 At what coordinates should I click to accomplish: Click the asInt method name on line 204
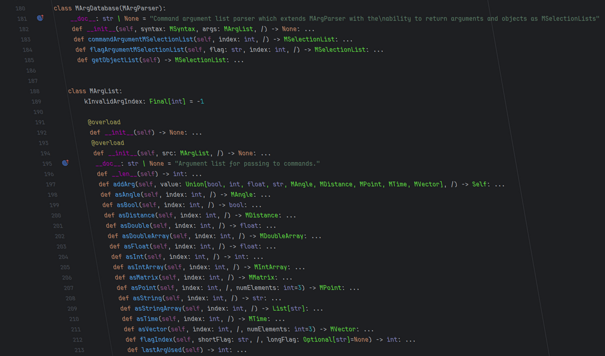coord(134,257)
